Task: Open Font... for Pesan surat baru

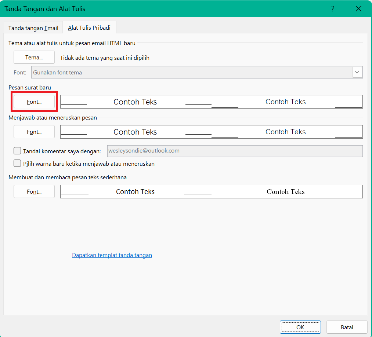Action: coord(34,102)
